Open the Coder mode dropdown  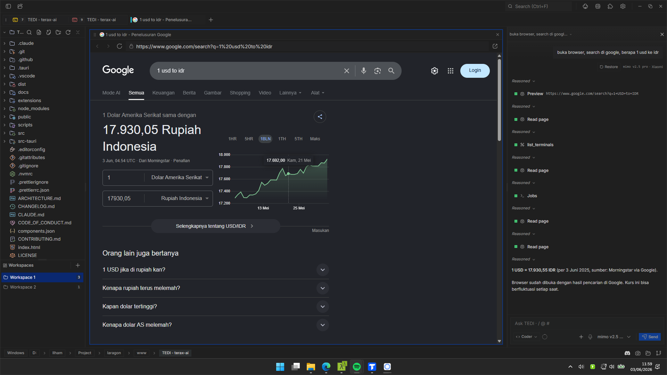coord(526,337)
